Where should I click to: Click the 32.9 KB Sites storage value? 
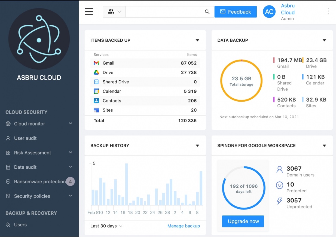tap(316, 100)
